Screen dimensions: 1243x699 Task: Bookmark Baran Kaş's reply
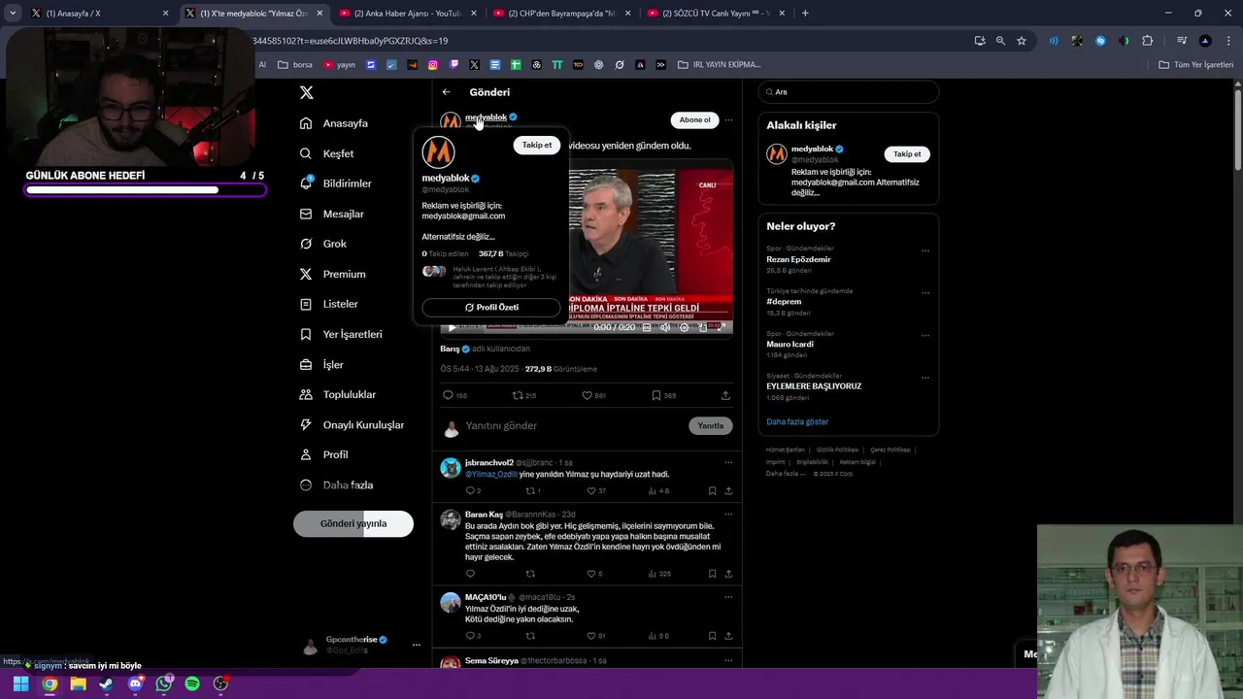coord(712,574)
